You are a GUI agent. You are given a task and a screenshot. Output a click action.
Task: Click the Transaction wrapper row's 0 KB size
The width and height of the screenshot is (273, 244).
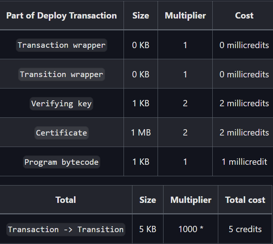click(141, 45)
